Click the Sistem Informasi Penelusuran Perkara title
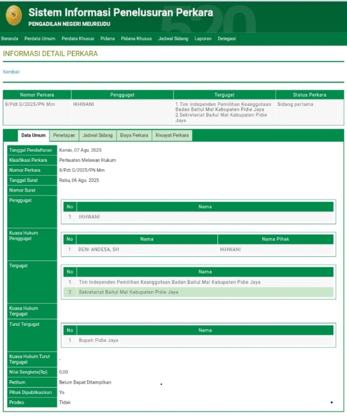 click(x=121, y=12)
